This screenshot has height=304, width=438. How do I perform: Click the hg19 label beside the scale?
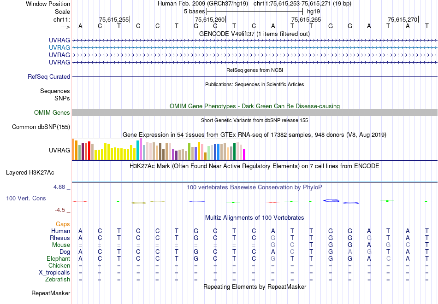tap(314, 12)
